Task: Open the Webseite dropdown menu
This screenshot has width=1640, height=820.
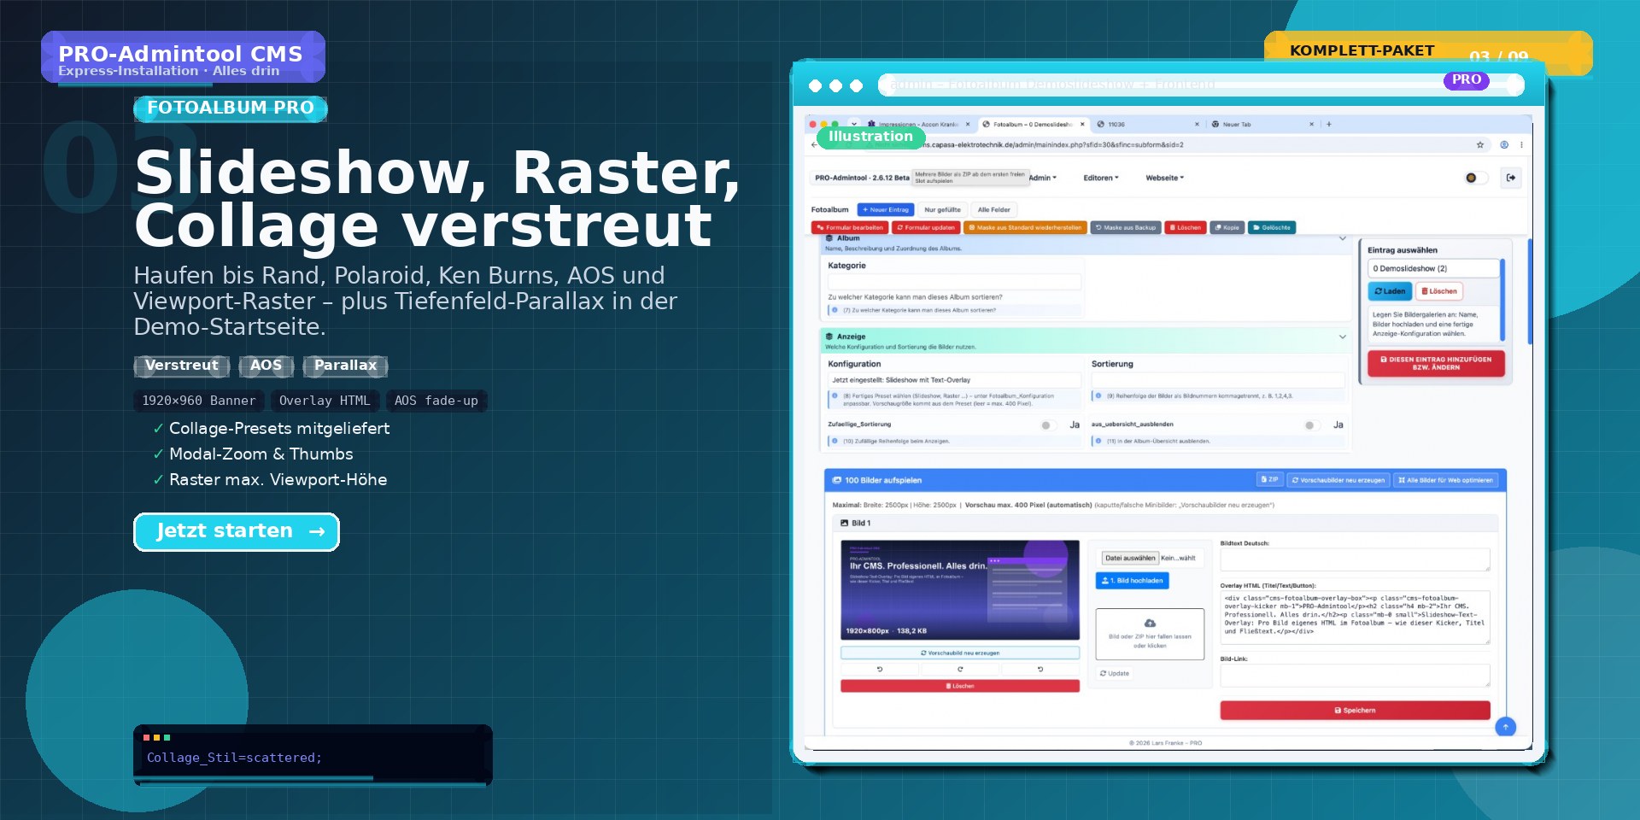Action: pyautogui.click(x=1165, y=178)
